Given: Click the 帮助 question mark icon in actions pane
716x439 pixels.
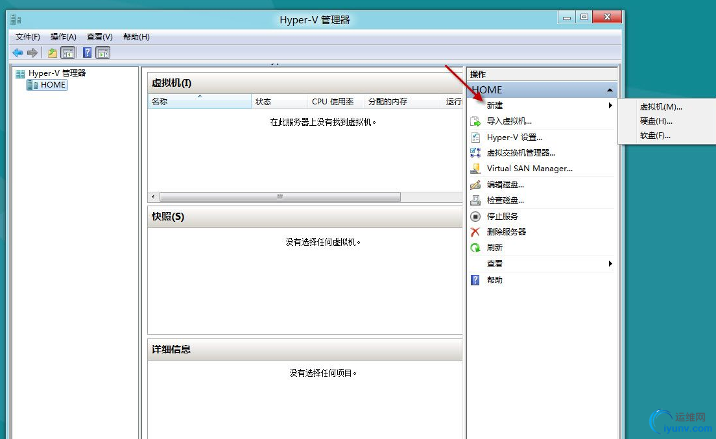Looking at the screenshot, I should pyautogui.click(x=475, y=279).
